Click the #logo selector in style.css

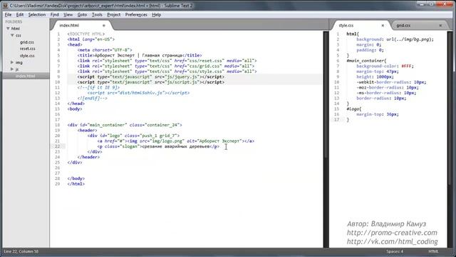(353, 109)
